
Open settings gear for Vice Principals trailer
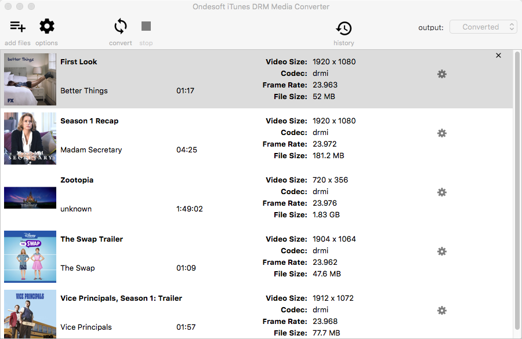[x=442, y=311]
